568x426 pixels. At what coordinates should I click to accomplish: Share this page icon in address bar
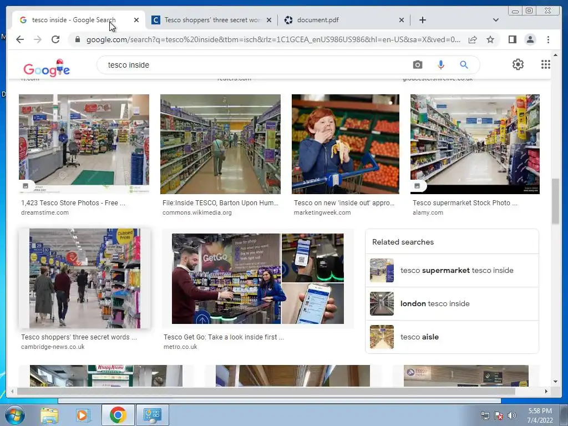[x=473, y=39]
